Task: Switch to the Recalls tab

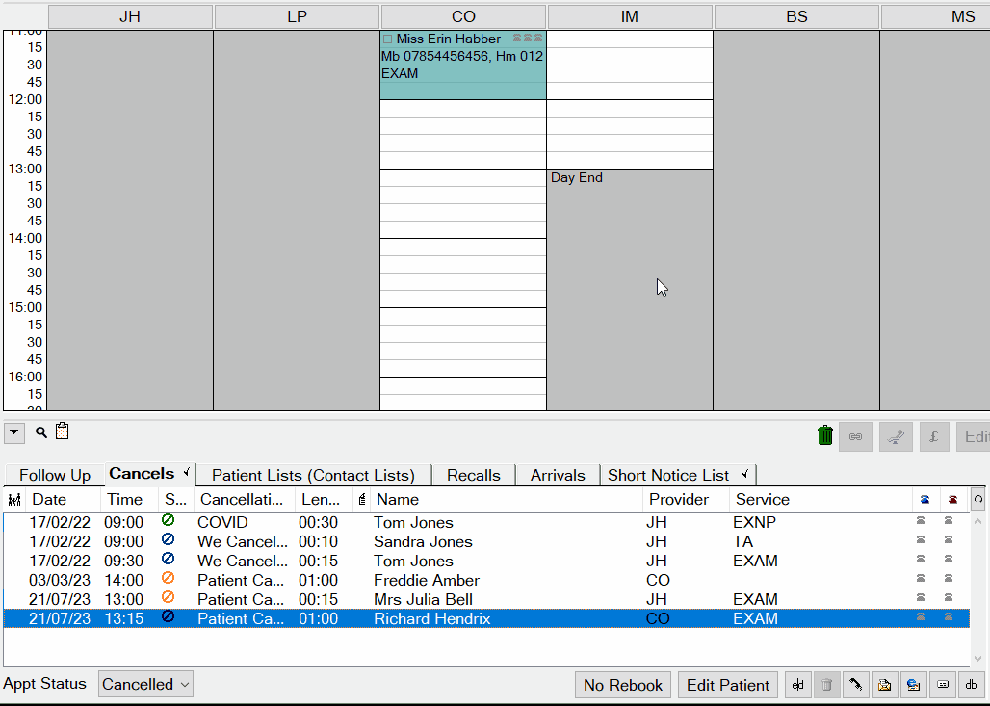Action: coord(473,474)
